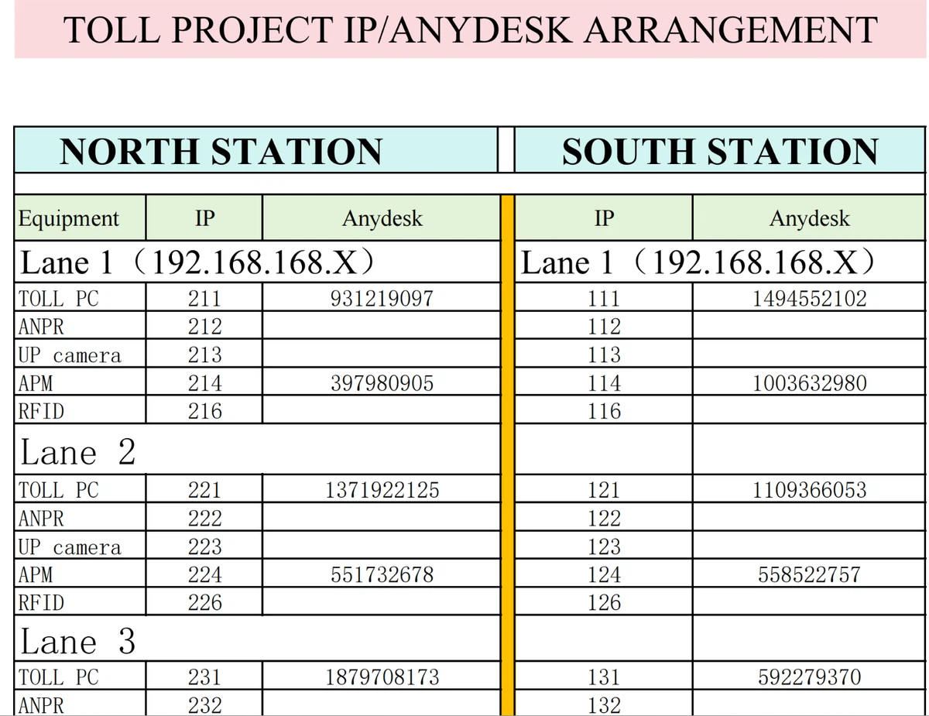Click the IP cell containing 123
Image resolution: width=929 pixels, height=716 pixels.
(x=604, y=546)
